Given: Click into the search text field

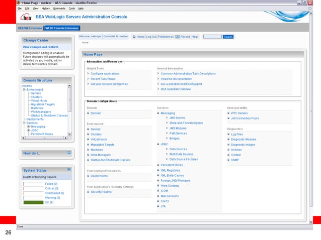Looking at the screenshot, I should coord(212,37).
